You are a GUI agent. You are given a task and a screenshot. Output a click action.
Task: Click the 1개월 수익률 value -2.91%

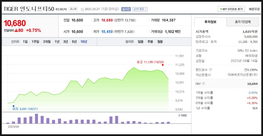(253, 93)
